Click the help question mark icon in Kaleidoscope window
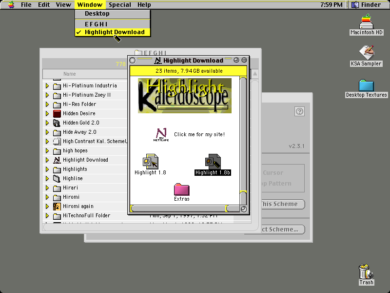The height and width of the screenshot is (293, 390). pos(299,111)
